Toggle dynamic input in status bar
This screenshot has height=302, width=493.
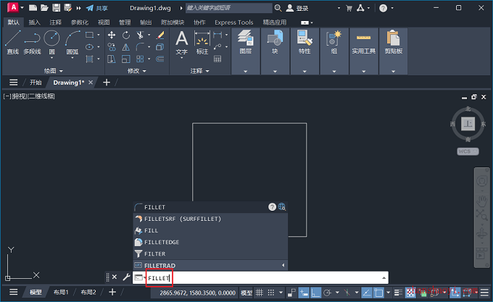point(304,293)
